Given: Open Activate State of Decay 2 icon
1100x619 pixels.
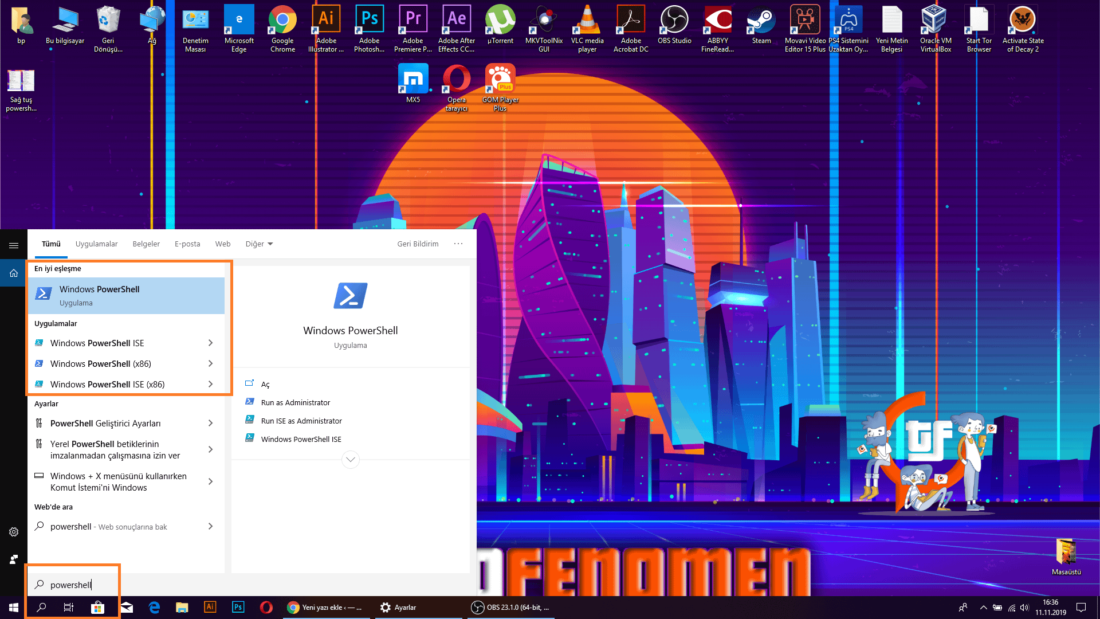Looking at the screenshot, I should [1023, 29].
